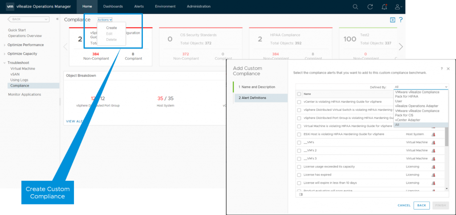Check vCenter is violating HIPAA Hardening Guide
456x215 pixels.
click(299, 102)
